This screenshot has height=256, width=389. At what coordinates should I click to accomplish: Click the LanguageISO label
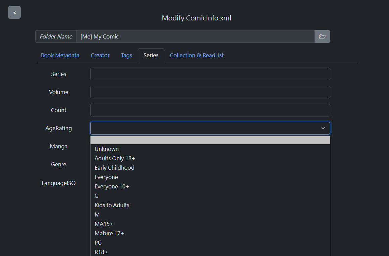coord(59,183)
